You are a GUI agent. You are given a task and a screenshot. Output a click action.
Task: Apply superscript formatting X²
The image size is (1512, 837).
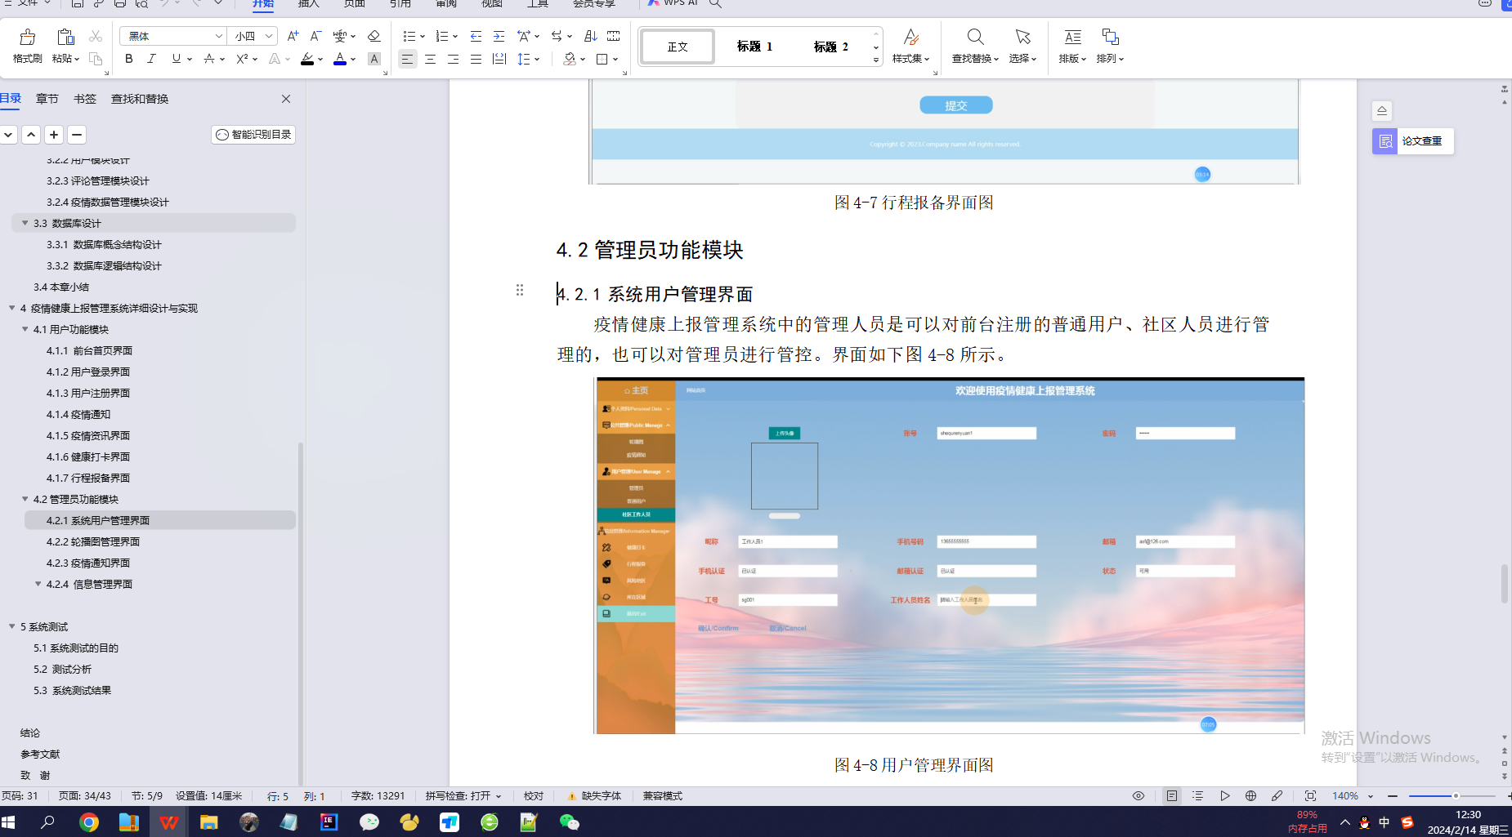tap(241, 59)
